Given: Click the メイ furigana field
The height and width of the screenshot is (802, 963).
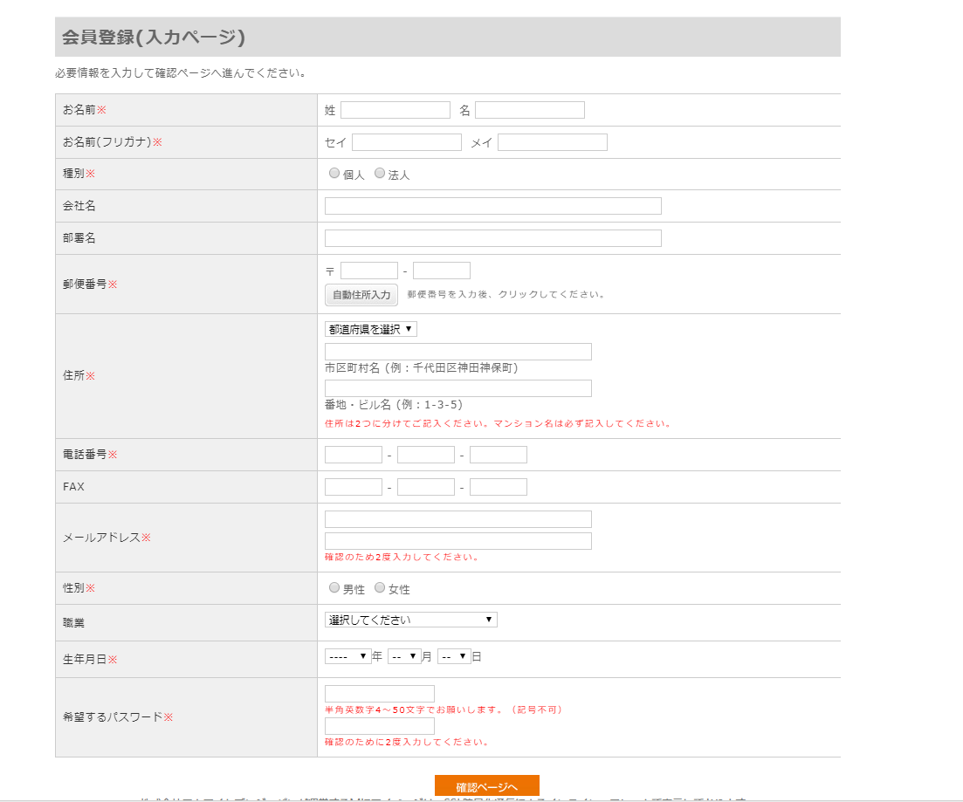Looking at the screenshot, I should click(553, 142).
